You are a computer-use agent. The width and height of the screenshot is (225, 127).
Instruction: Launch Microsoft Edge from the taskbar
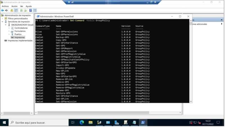tap(82, 123)
